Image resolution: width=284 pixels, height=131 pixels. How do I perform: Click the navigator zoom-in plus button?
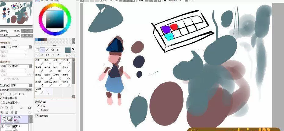coord(27,31)
